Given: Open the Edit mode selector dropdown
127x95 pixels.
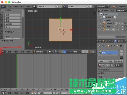Looking at the screenshot, I should coord(40,51).
